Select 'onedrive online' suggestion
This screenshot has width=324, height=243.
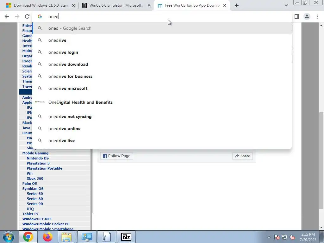(162, 128)
